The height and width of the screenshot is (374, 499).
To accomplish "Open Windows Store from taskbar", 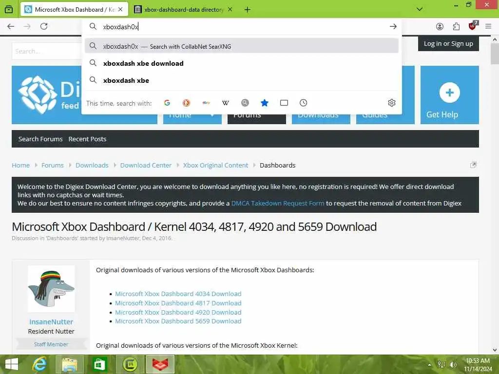I will click(x=99, y=364).
